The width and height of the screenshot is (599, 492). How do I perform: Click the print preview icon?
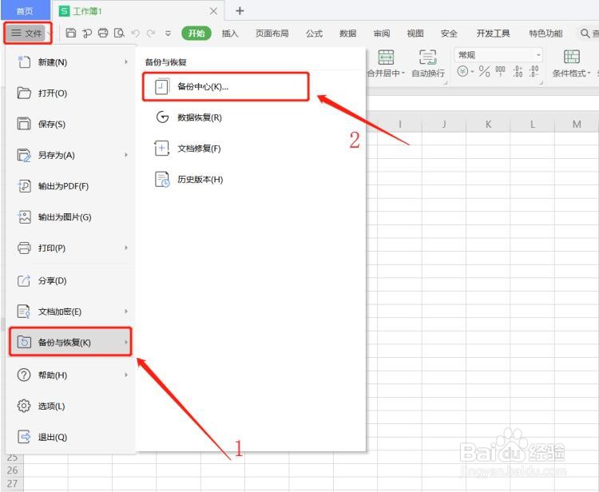click(119, 34)
